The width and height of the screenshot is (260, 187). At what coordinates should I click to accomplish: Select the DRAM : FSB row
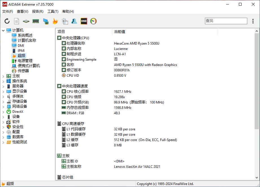[x=155, y=113]
